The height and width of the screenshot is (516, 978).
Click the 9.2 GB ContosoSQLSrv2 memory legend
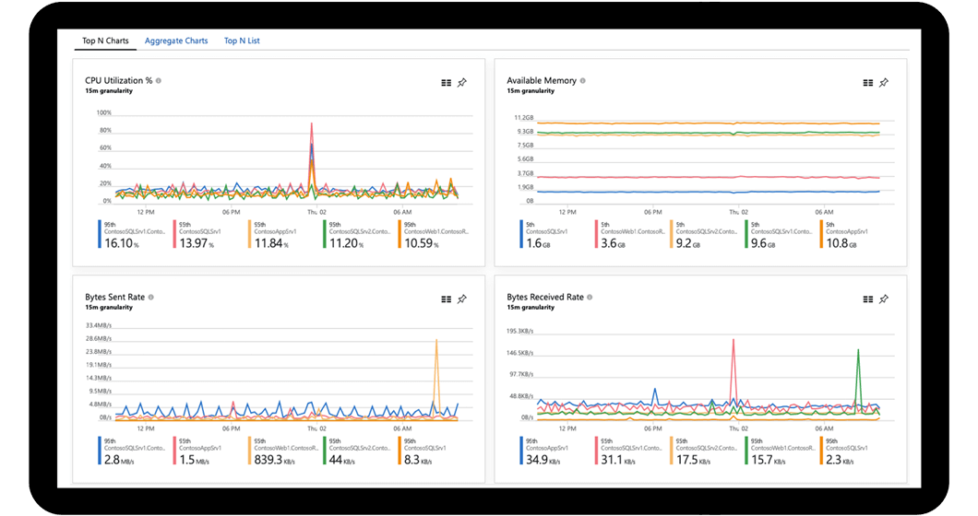[705, 235]
